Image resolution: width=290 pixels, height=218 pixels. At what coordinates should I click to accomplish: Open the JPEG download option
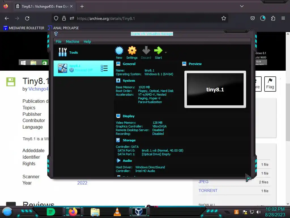tap(203, 182)
